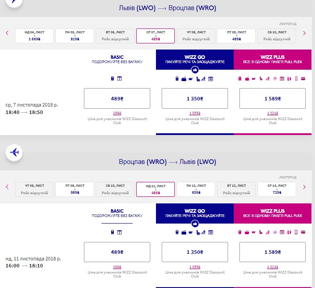Select return date Wednesday 14 for 739₴
Viewport: 315px width, 288px height.
point(277,189)
